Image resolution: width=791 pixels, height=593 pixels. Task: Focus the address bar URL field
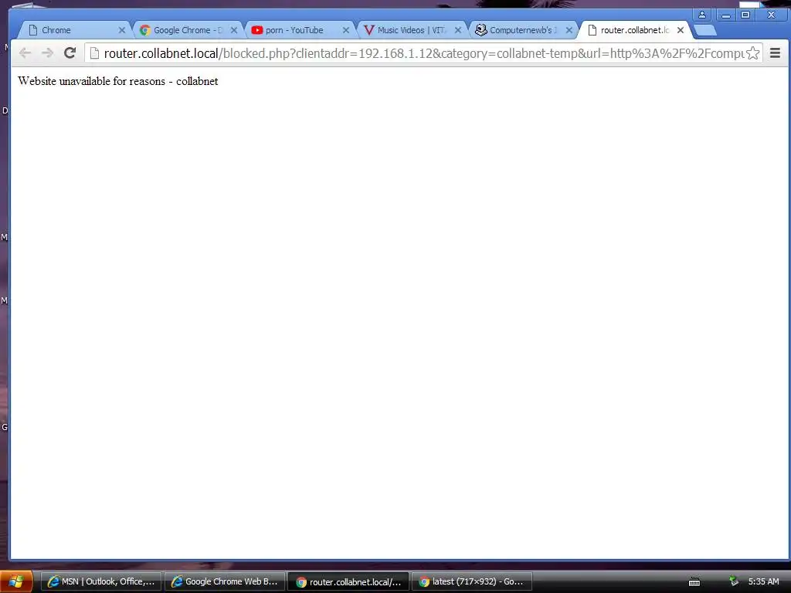click(x=423, y=53)
